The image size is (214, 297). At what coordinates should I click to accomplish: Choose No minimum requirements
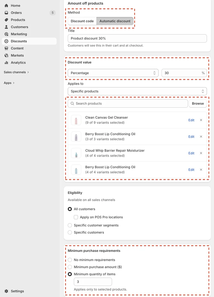(x=70, y=260)
